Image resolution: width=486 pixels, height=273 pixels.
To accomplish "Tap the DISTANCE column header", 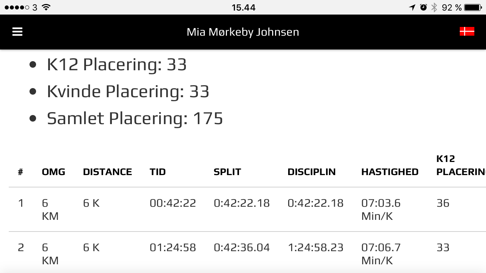I will tap(107, 172).
